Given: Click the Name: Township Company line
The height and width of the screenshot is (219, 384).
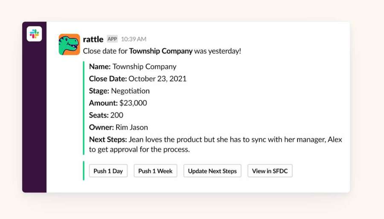Looking at the screenshot, I should [x=132, y=67].
